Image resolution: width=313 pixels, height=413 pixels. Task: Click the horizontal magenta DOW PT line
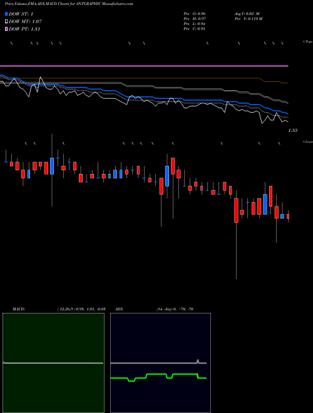144,66
